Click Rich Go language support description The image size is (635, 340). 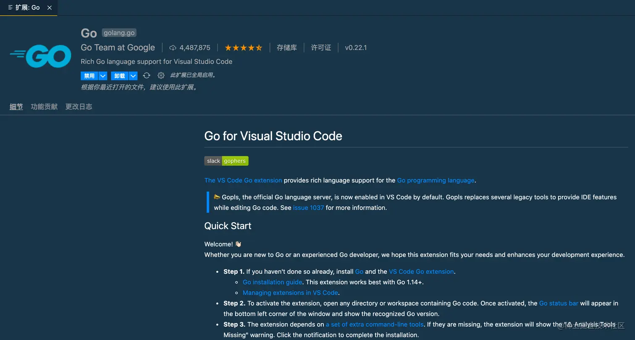point(157,62)
